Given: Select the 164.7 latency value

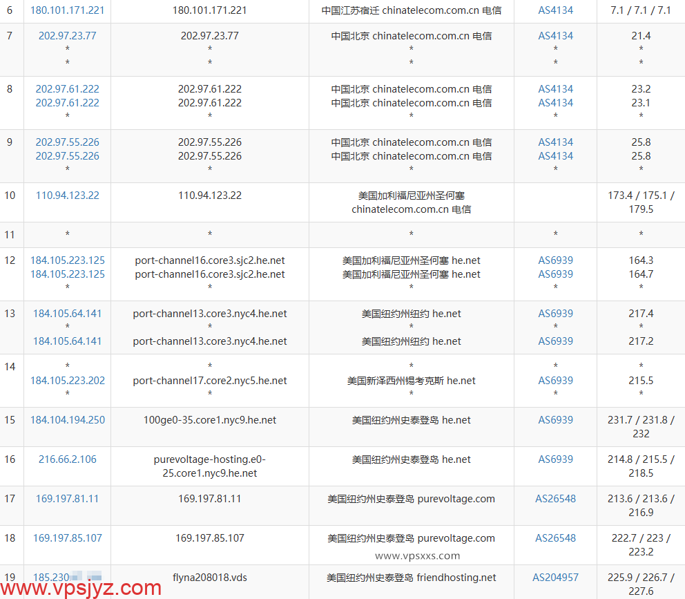Looking at the screenshot, I should (x=641, y=274).
